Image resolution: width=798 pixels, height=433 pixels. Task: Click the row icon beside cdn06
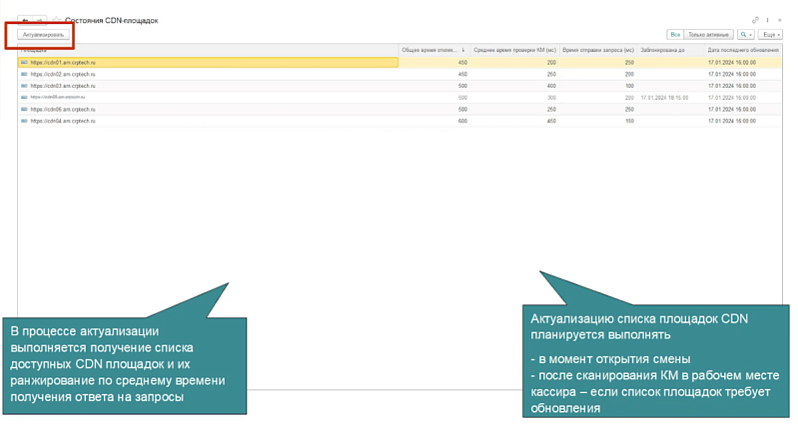(x=24, y=110)
